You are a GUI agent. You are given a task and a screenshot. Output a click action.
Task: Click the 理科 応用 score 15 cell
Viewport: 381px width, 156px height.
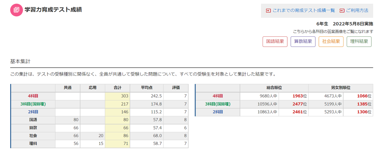[x=92, y=144]
